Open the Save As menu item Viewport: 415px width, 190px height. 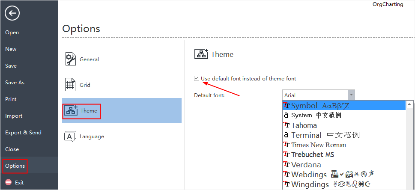[x=15, y=82]
